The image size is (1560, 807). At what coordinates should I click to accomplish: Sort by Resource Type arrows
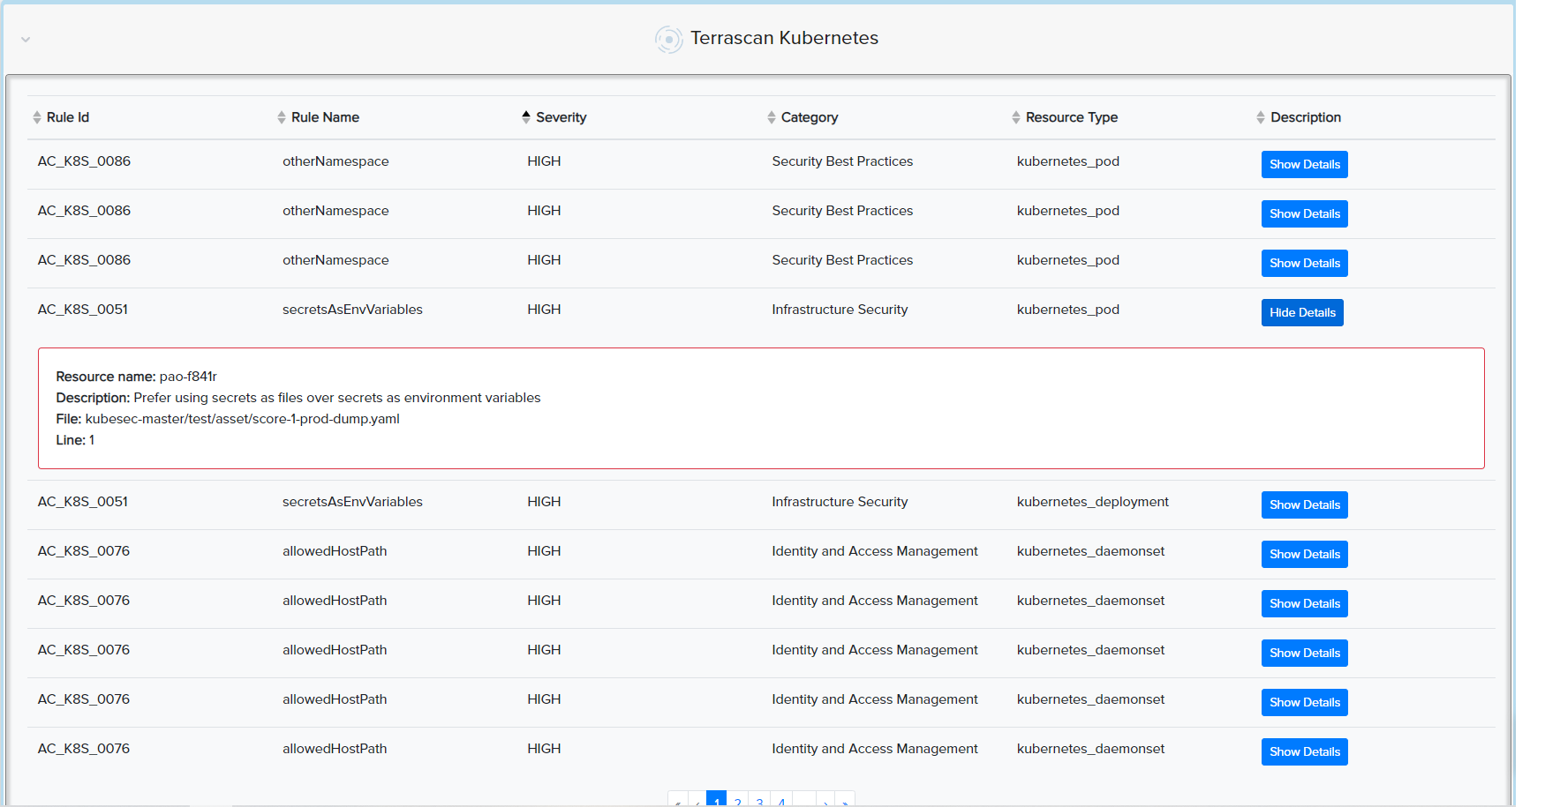(x=1016, y=117)
